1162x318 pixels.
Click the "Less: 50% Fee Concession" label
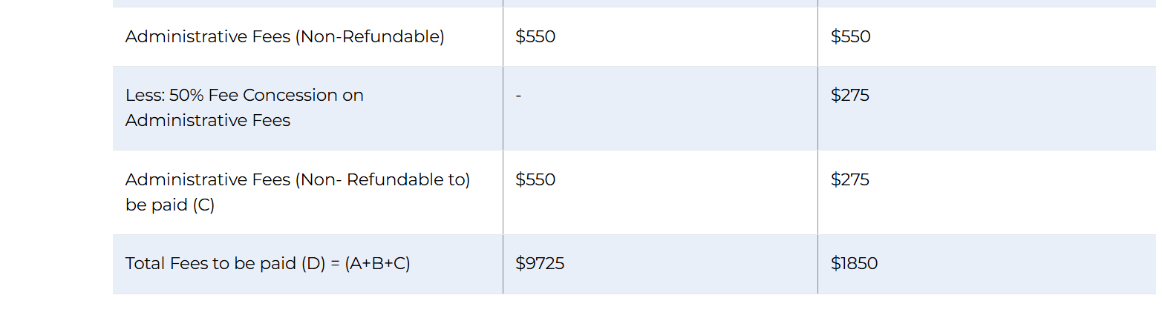[x=244, y=96]
